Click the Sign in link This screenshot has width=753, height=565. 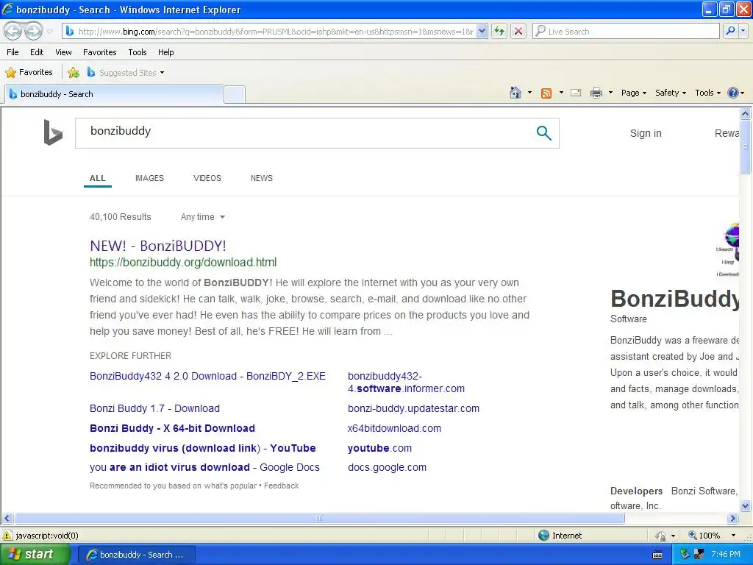tap(646, 133)
